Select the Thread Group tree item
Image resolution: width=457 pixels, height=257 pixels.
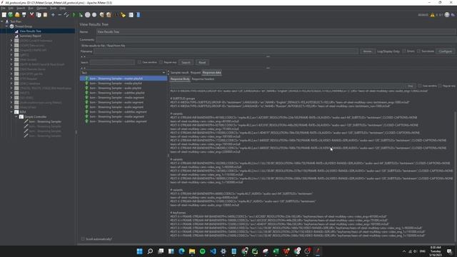[x=24, y=26]
